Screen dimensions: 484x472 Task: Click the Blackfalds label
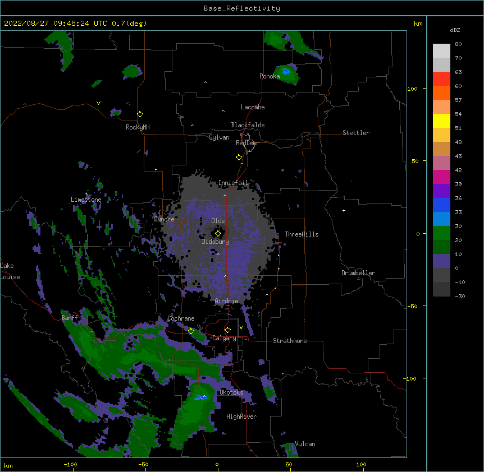[248, 125]
